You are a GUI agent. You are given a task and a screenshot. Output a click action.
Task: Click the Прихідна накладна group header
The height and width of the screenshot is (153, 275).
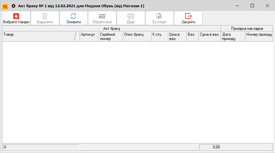[247, 29]
